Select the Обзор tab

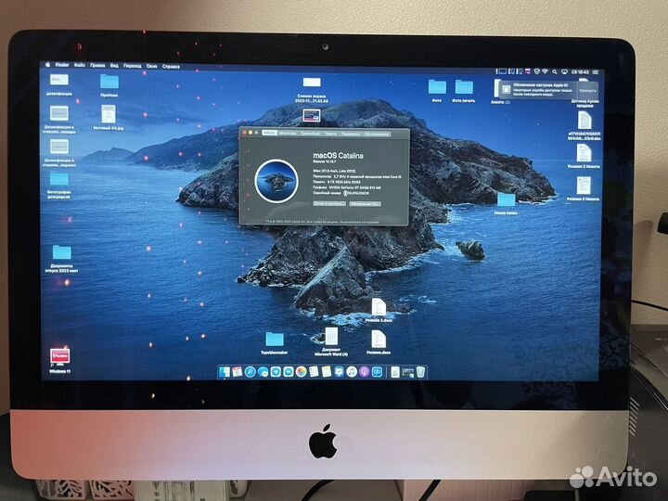click(x=270, y=133)
